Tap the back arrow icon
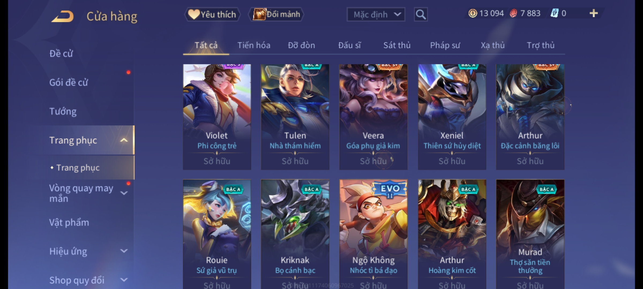Viewport: 643px width, 289px height. pyautogui.click(x=62, y=16)
